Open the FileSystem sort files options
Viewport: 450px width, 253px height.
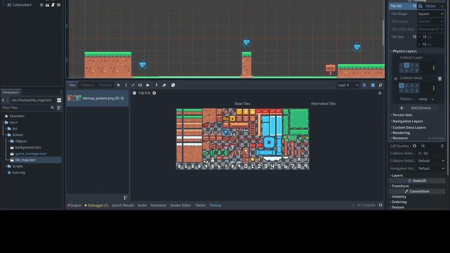click(59, 108)
